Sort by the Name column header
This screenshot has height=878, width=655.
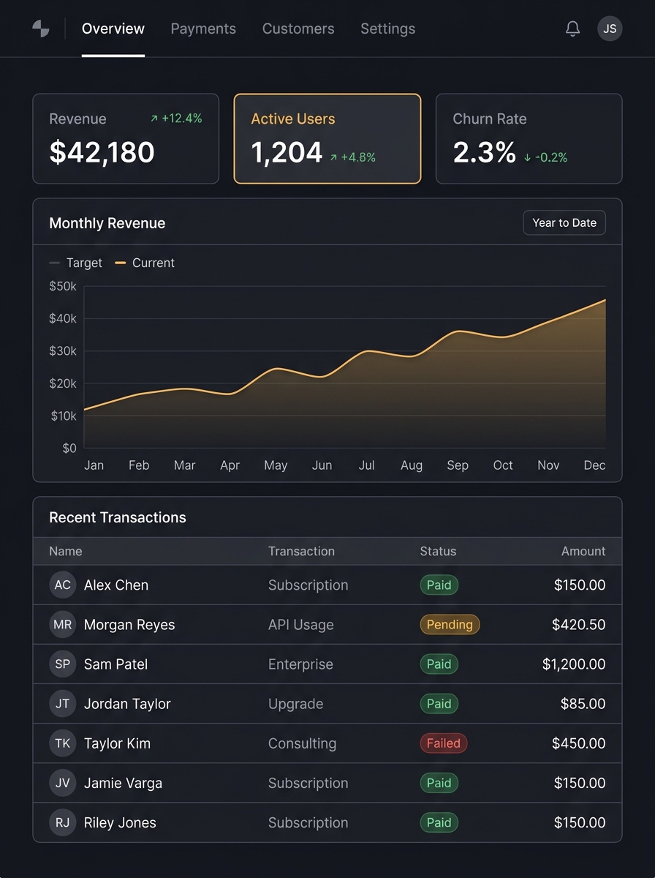(x=66, y=551)
